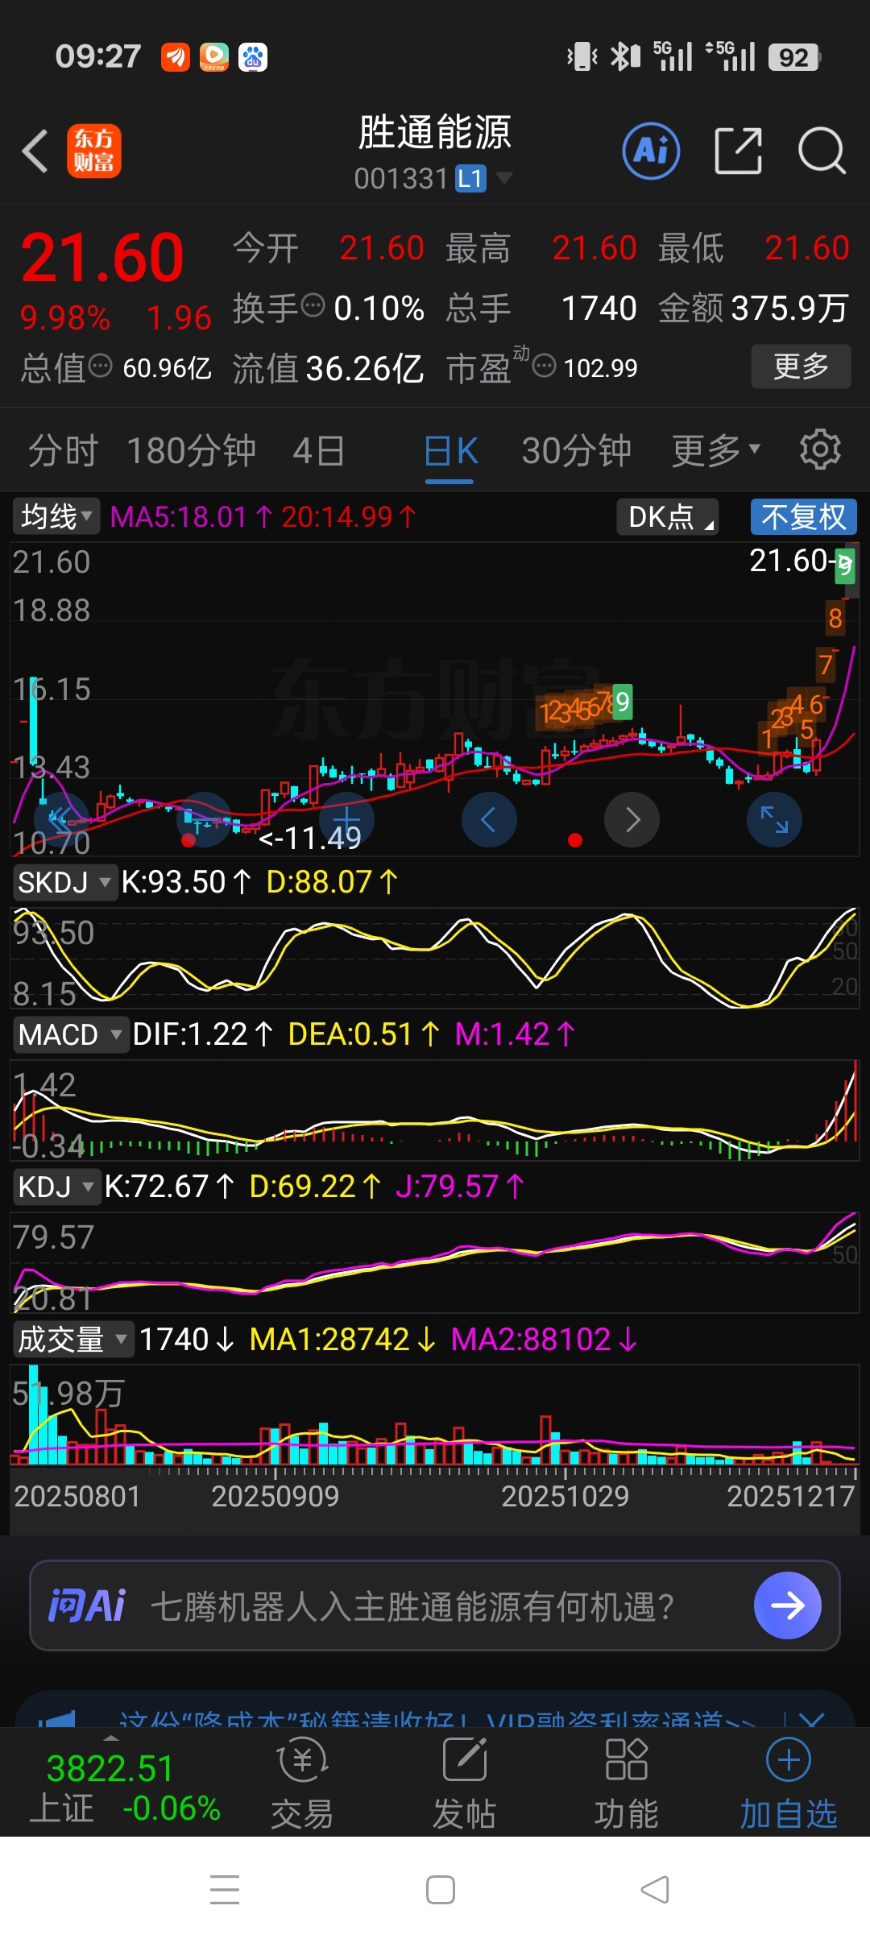
Task: Tap the 更多 quote details button
Action: tap(801, 367)
